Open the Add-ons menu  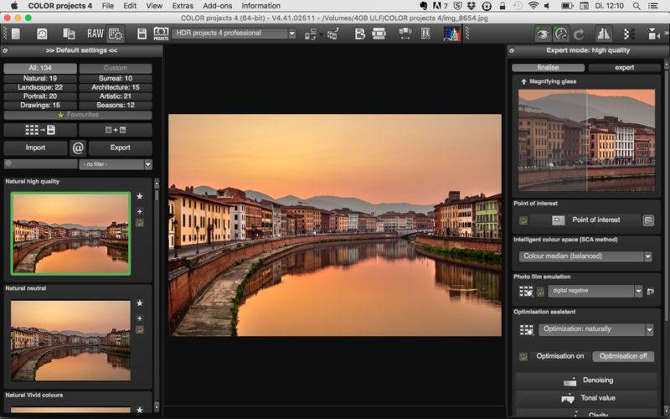click(x=218, y=6)
